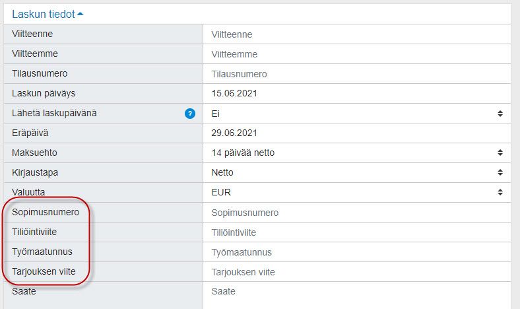Click the Viitteenne input field
Image resolution: width=520 pixels, height=309 pixels.
tap(356, 34)
